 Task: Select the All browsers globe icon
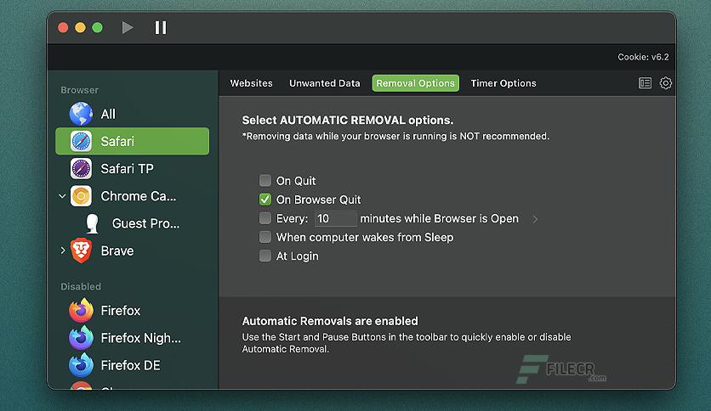click(x=81, y=114)
